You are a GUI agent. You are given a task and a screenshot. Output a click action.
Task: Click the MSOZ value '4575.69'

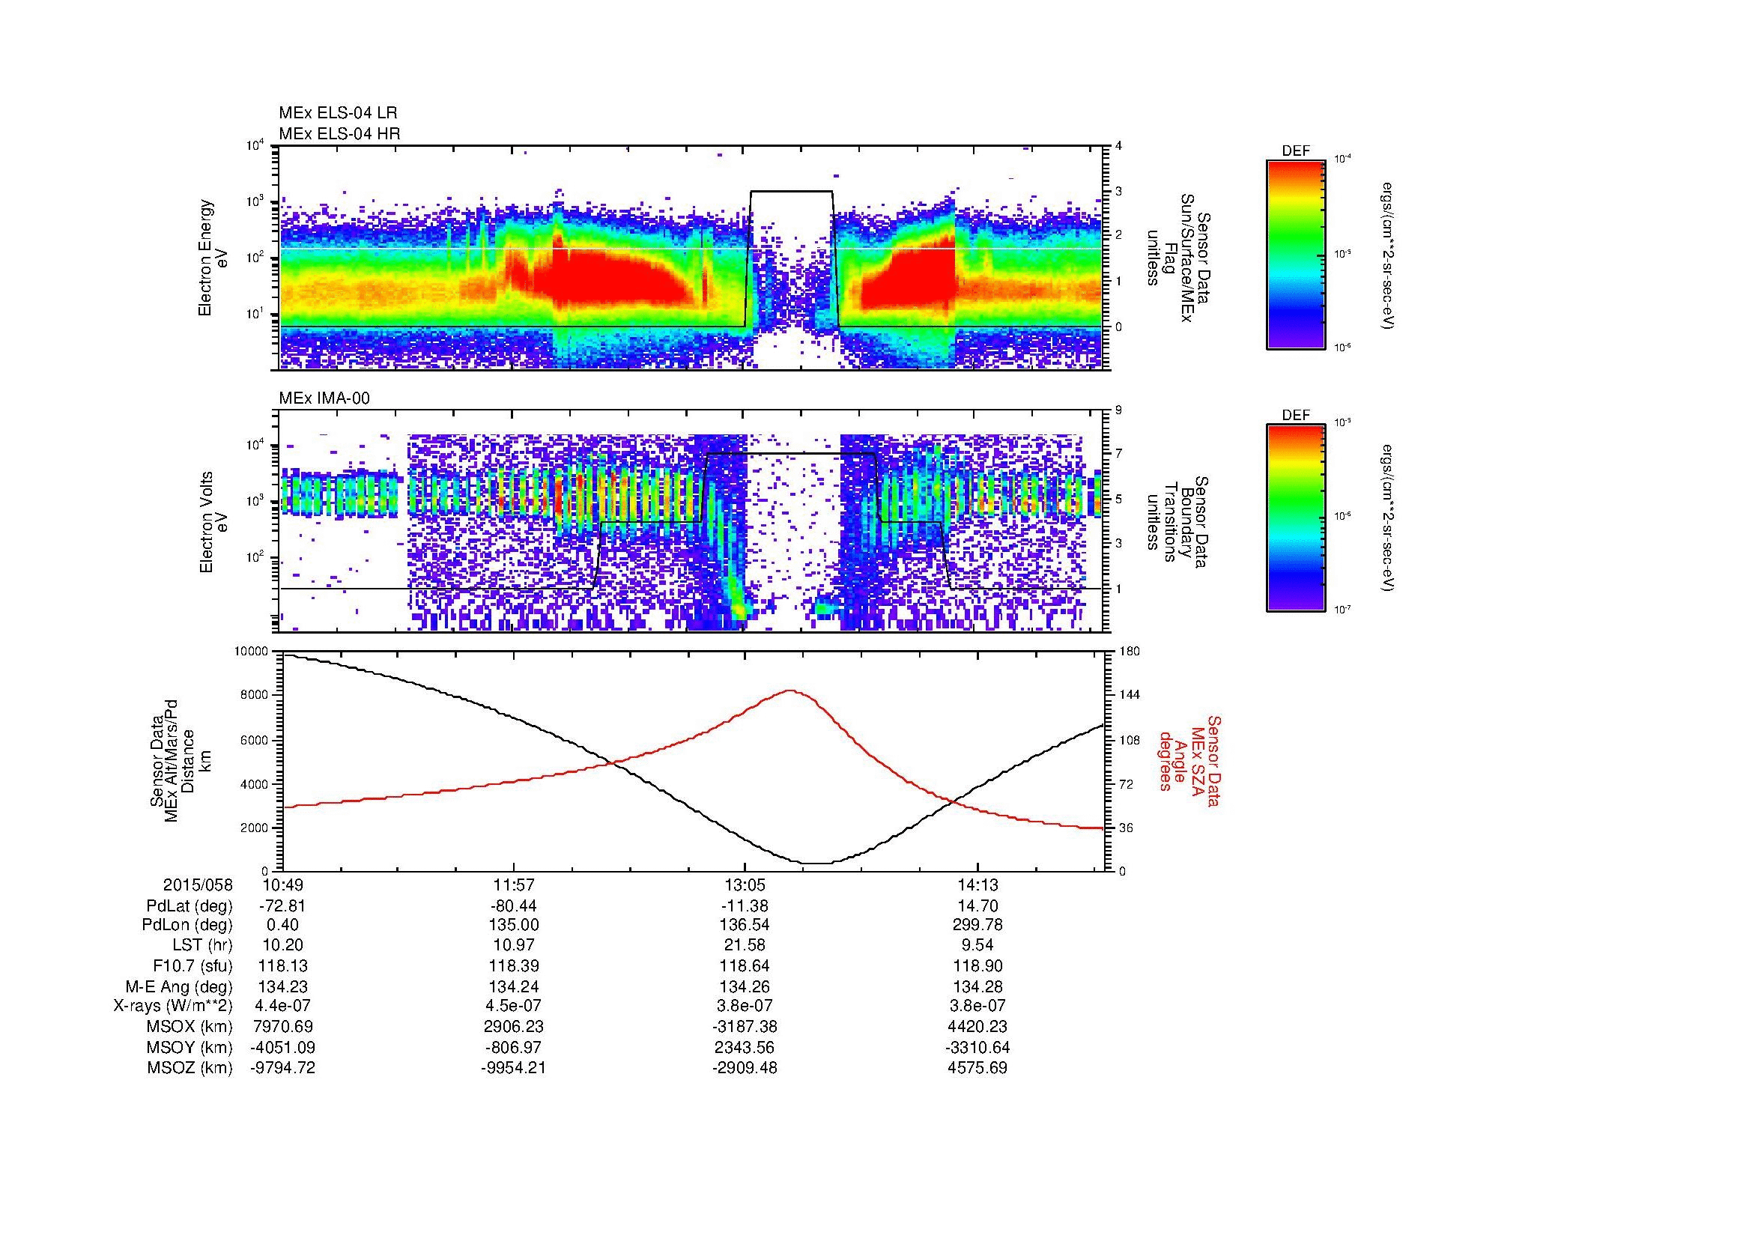point(977,1068)
